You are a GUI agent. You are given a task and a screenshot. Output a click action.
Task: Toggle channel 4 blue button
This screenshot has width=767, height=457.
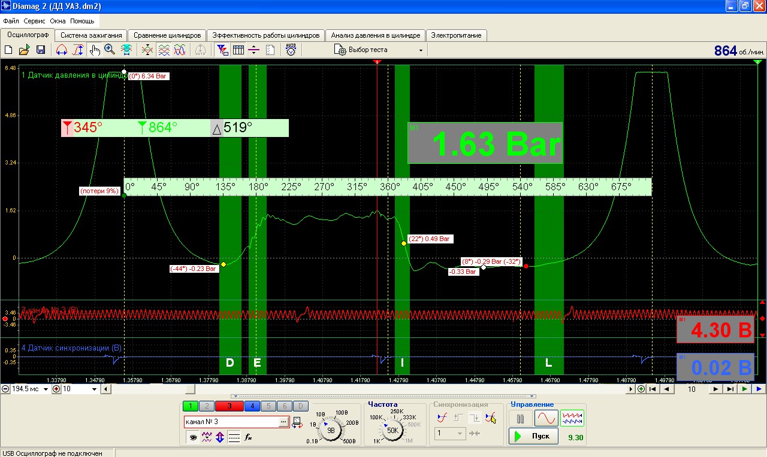point(252,406)
